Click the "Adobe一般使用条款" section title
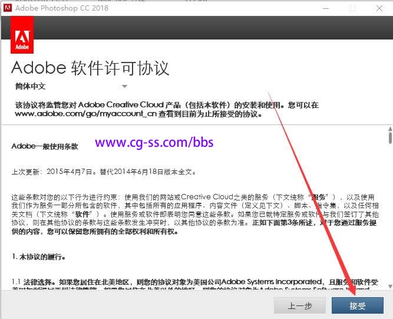Viewport: 393px width, 319px height. click(45, 146)
